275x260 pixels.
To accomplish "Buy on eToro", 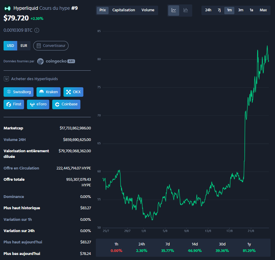I will pos(38,104).
